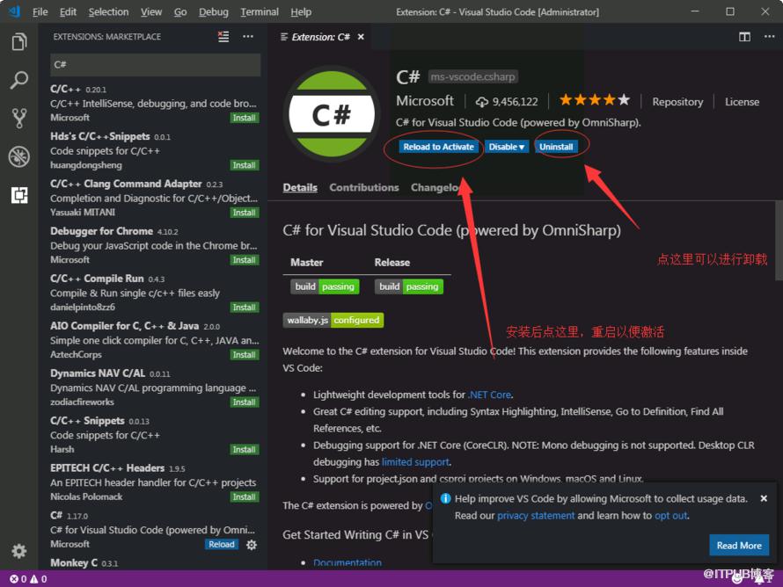Open the Search view icon
The height and width of the screenshot is (587, 783).
tap(19, 80)
